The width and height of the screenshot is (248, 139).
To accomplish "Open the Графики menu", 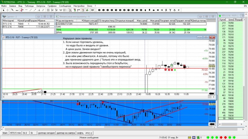I will click(x=52, y=6).
